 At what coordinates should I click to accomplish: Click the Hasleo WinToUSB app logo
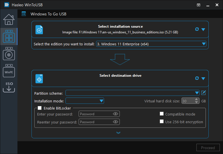(x=7, y=5)
